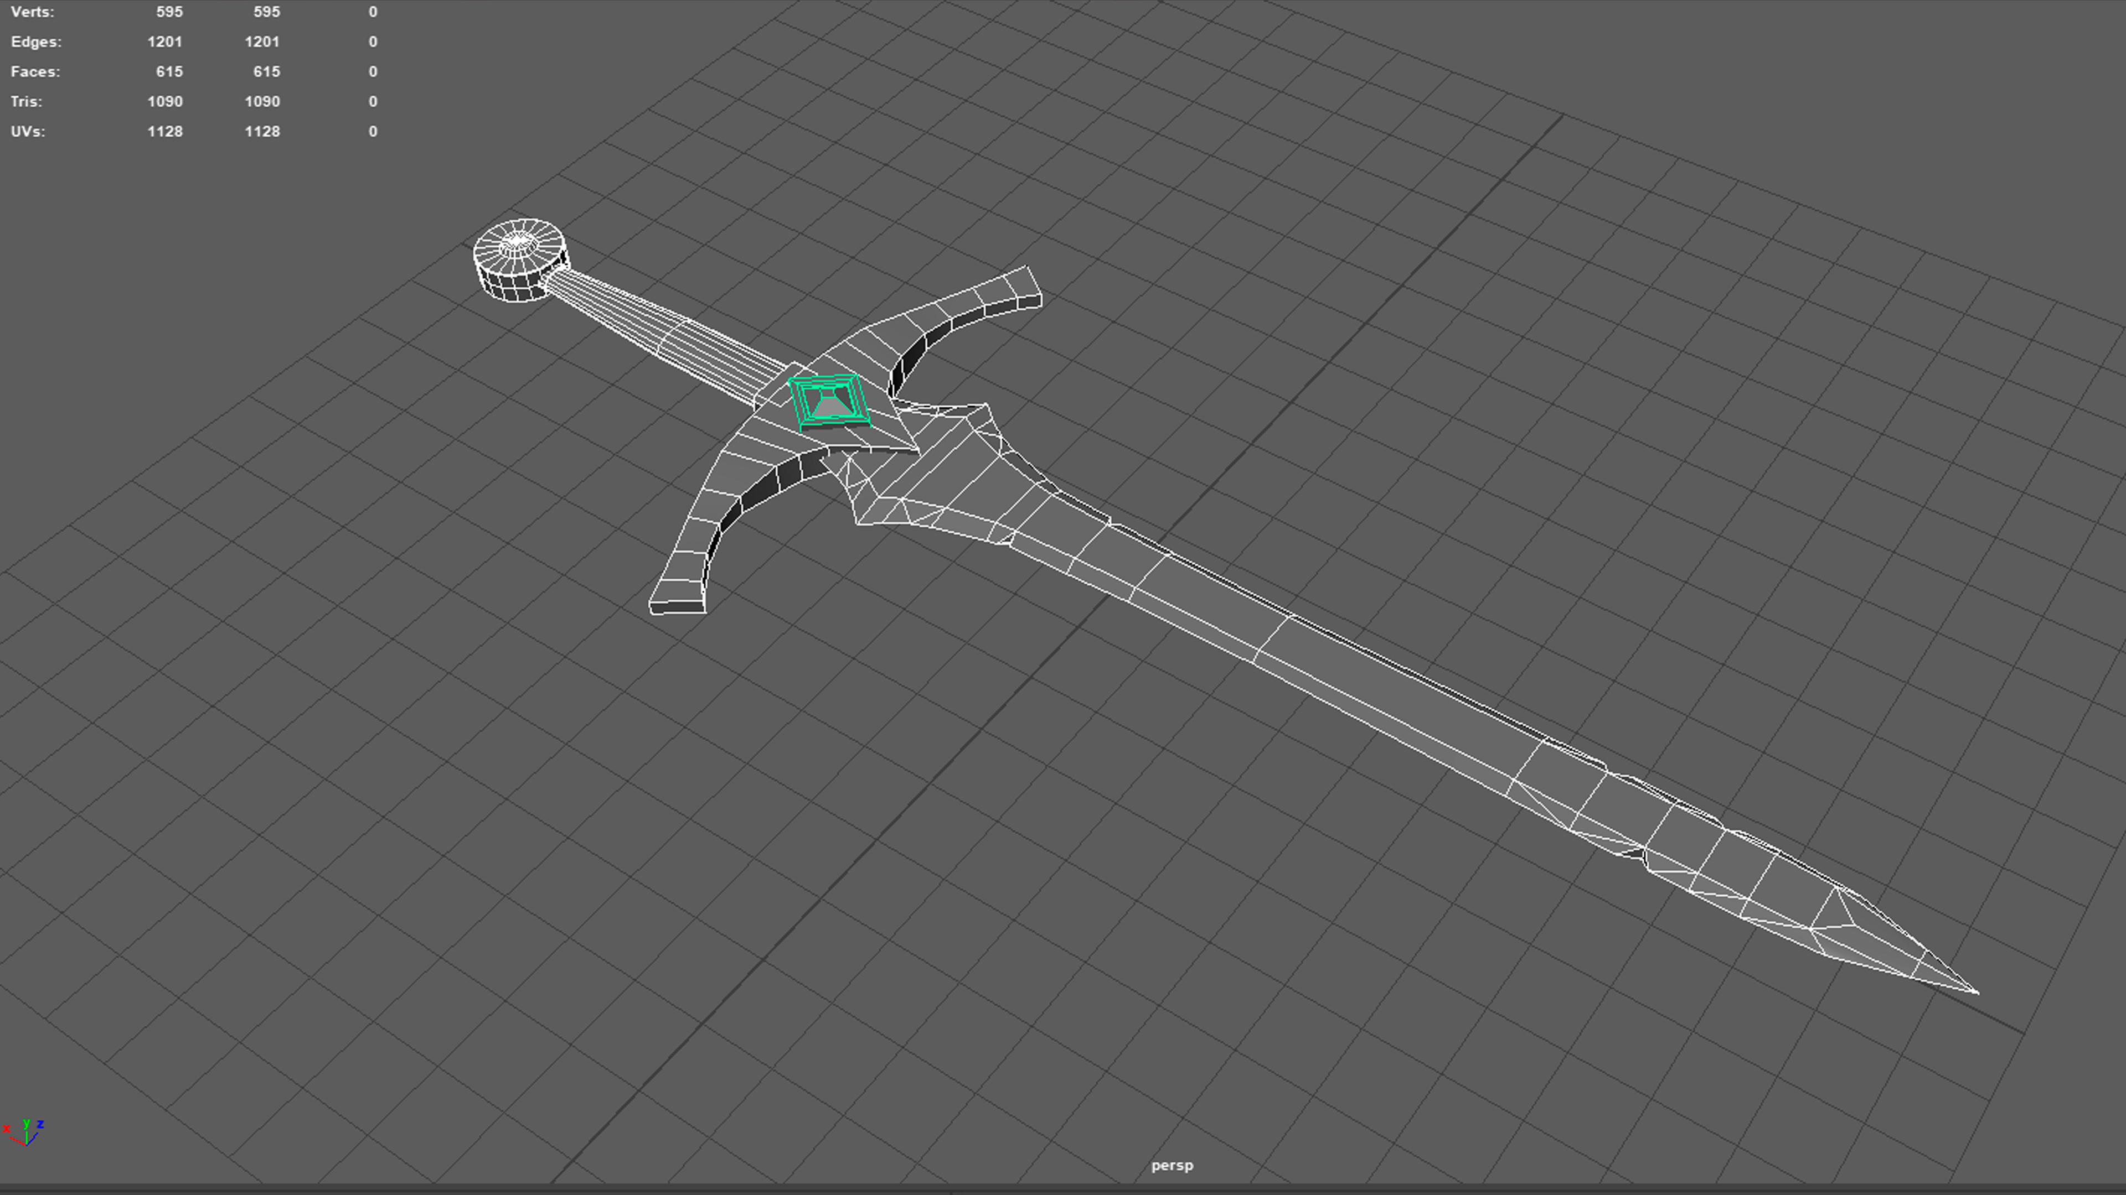Select the round pommel of the sword
The height and width of the screenshot is (1195, 2126).
tap(520, 260)
